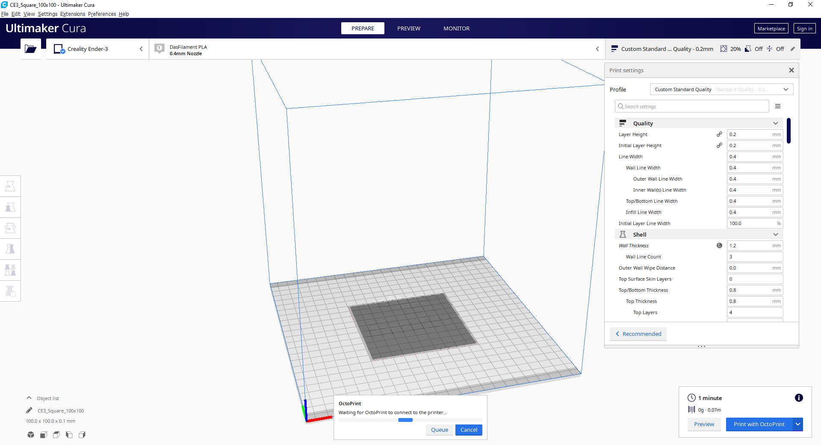Screen dimensions: 821x445
Task: Show print info via the info icon
Action: coord(799,398)
